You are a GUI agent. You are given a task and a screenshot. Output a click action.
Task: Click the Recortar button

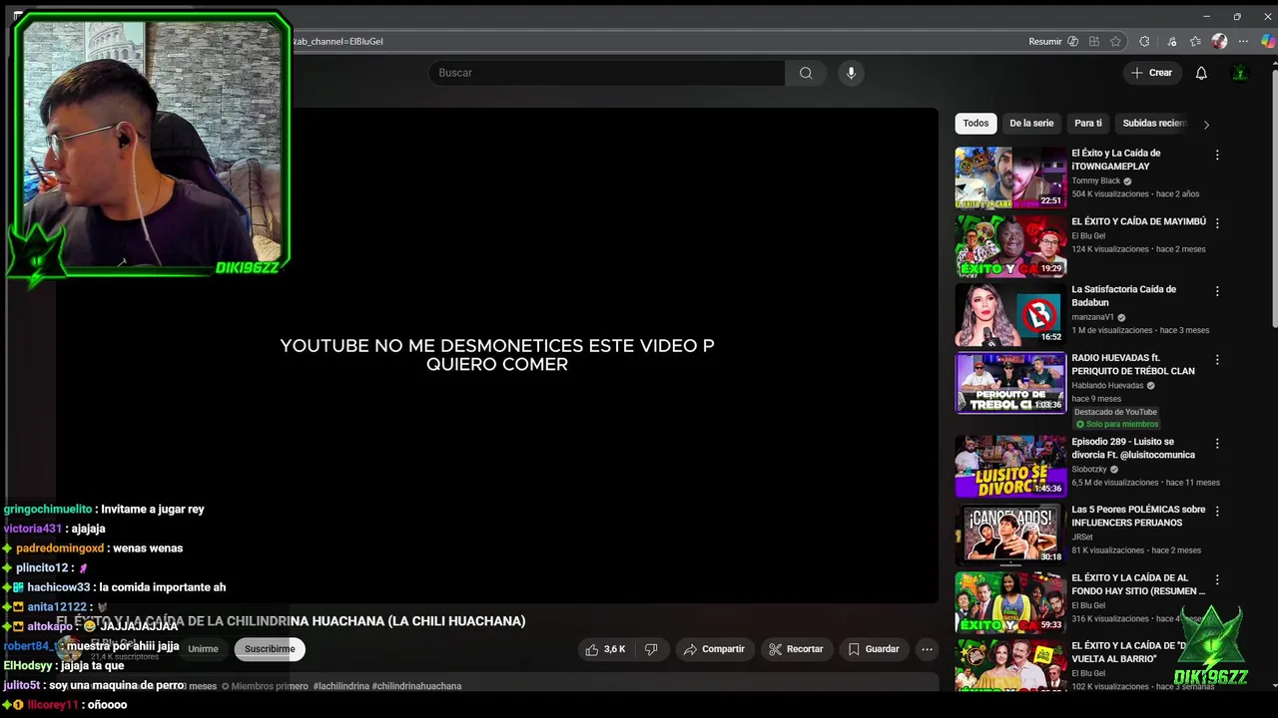[796, 649]
